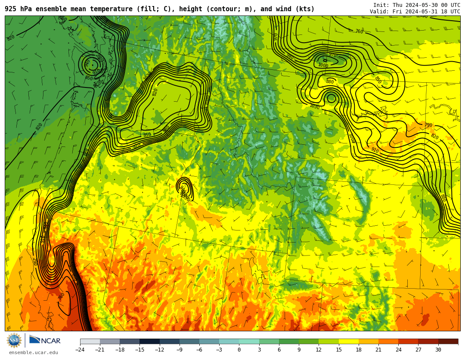Click the '3' colorbar tick label
This screenshot has width=465, height=358.
tap(259, 350)
